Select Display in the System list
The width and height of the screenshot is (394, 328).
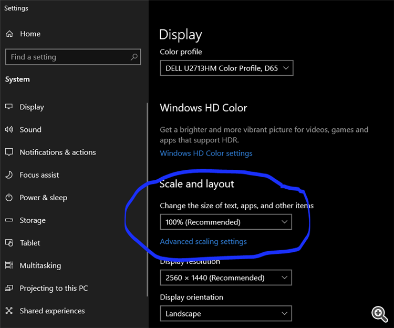point(32,107)
